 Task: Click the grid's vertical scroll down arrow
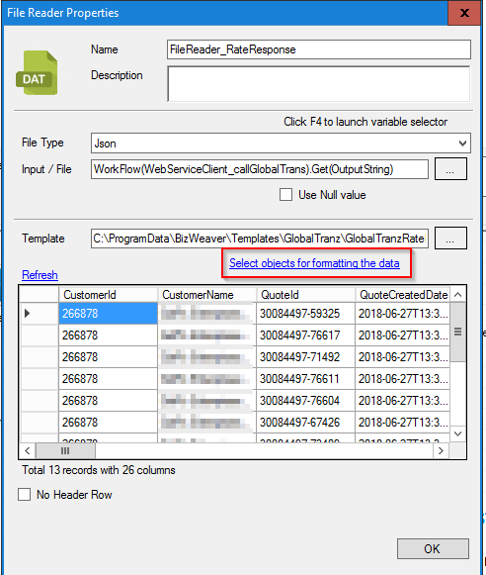point(457,434)
